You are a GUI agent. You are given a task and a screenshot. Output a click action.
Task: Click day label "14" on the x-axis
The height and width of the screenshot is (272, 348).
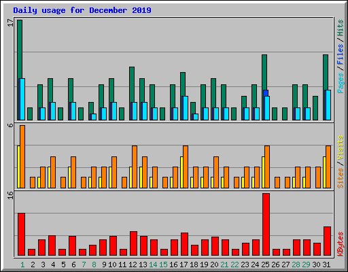153,265
